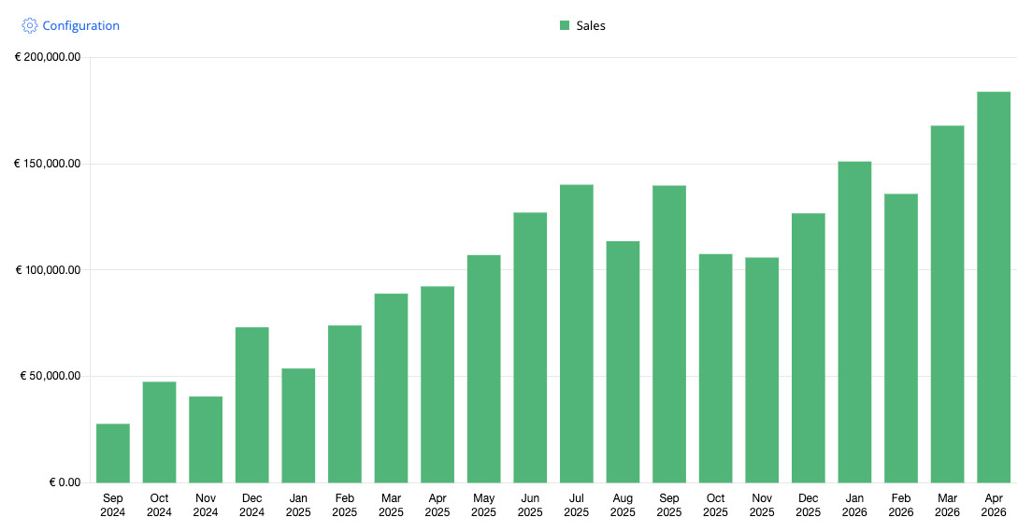
Task: Select the Nov 2025 sales bar
Action: (x=762, y=370)
